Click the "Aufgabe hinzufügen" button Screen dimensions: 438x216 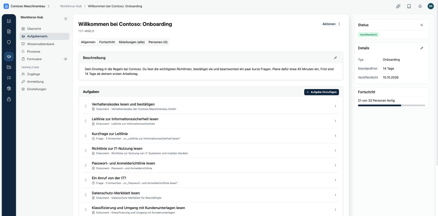322,92
